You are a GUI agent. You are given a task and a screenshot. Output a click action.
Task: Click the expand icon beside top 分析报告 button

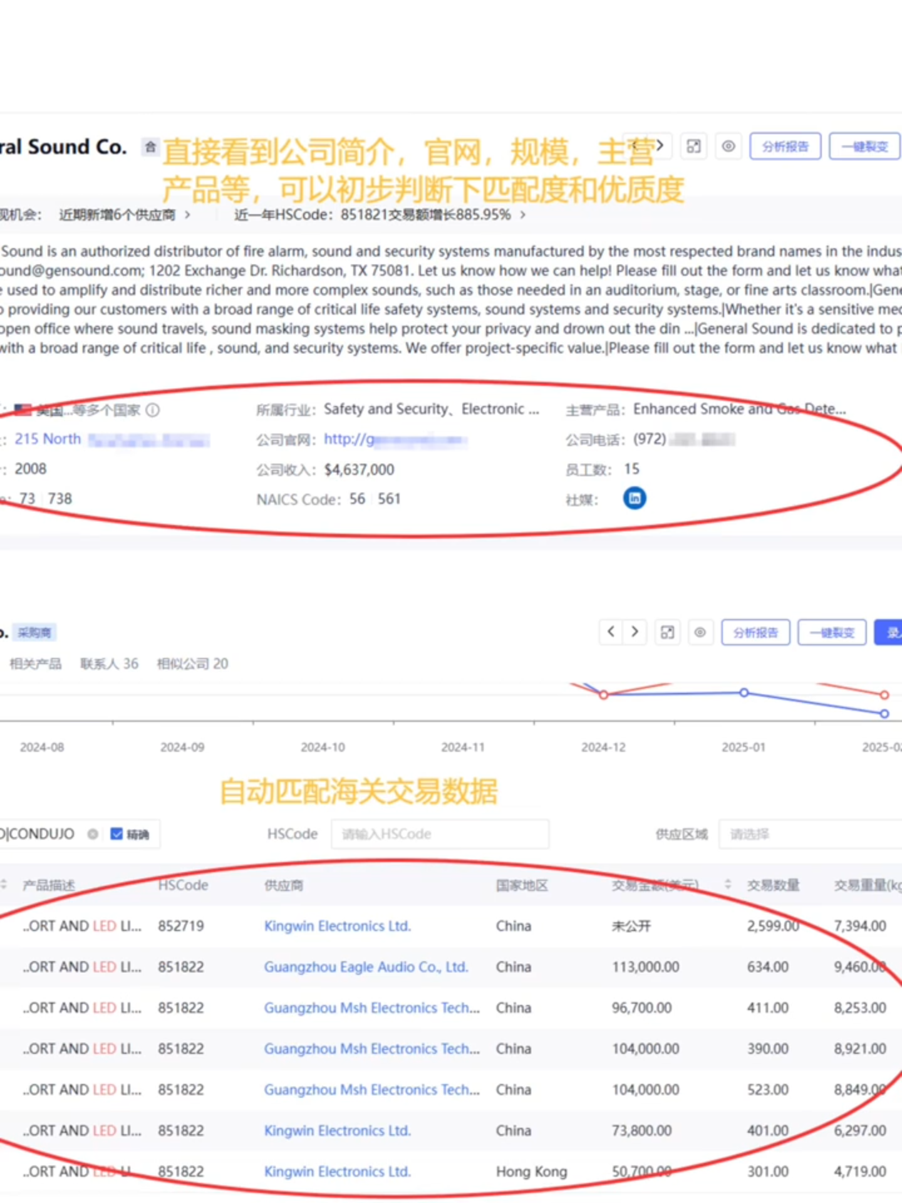[693, 147]
